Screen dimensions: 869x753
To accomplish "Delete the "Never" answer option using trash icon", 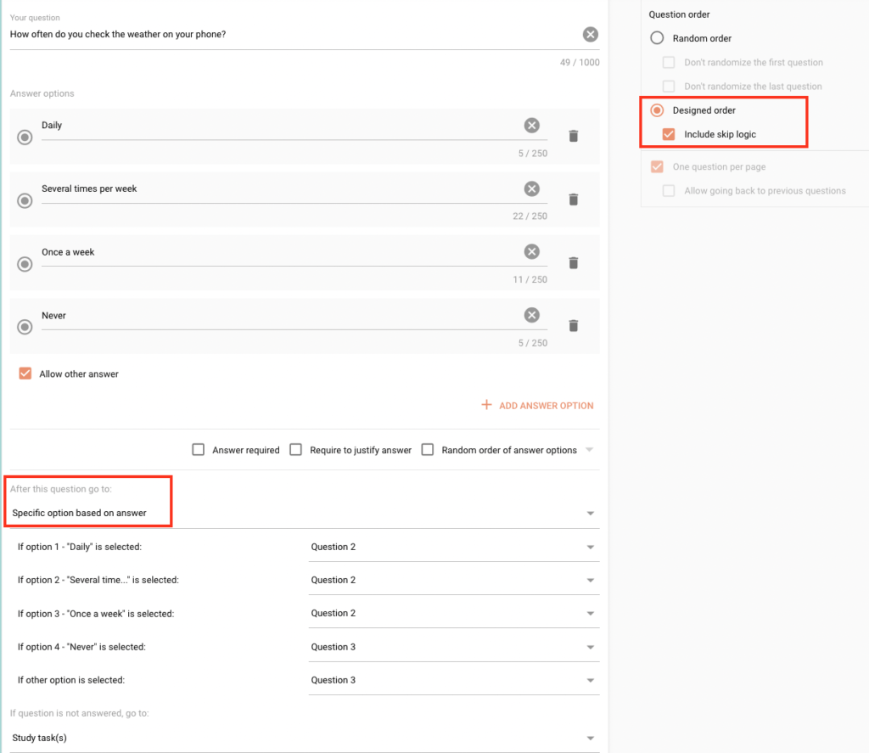I will pos(574,326).
